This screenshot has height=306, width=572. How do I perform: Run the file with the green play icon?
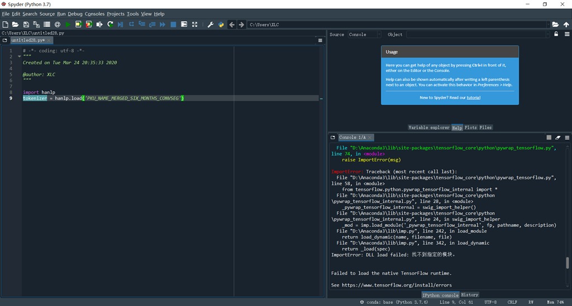[68, 25]
